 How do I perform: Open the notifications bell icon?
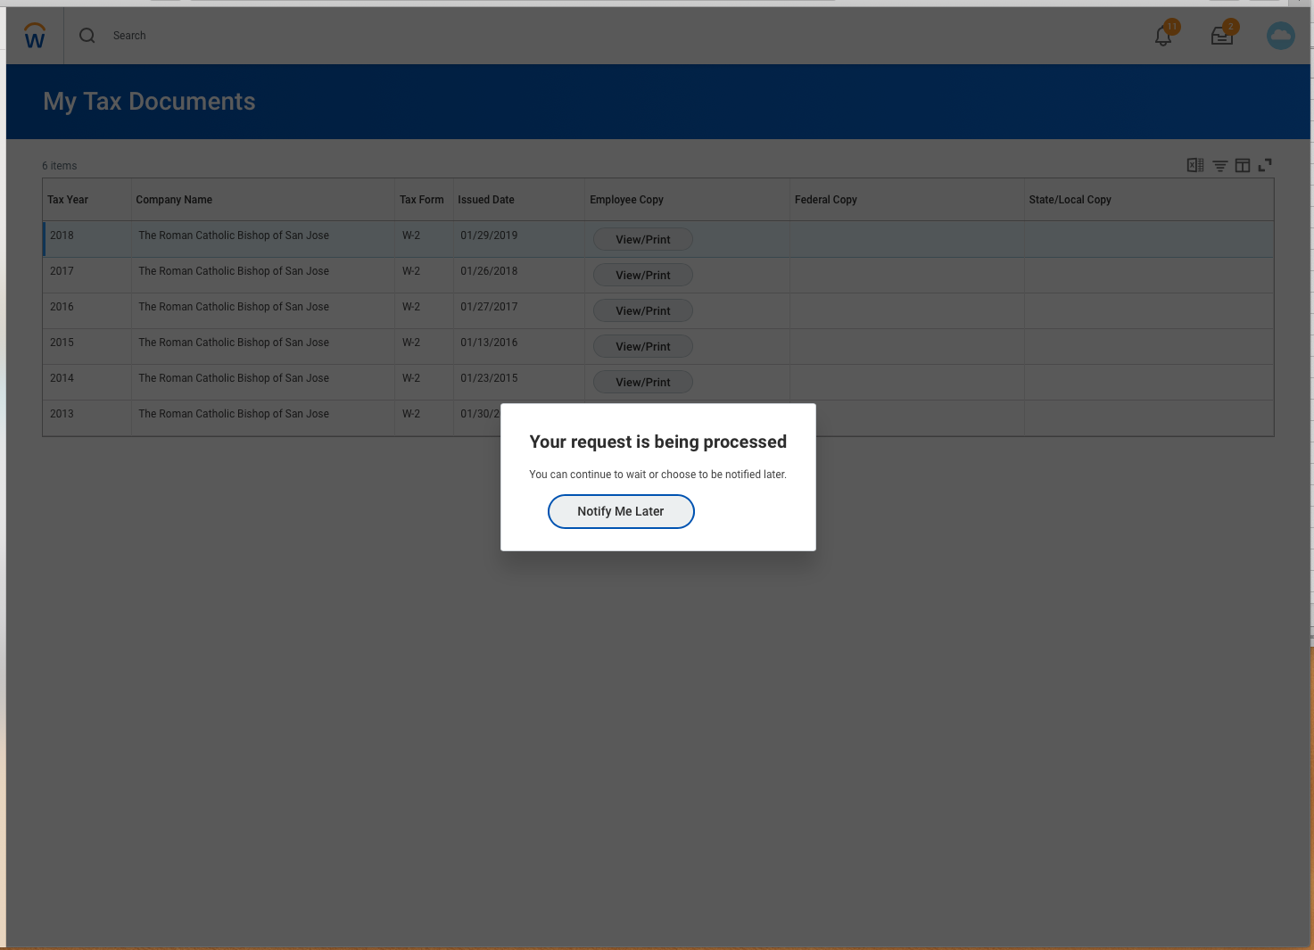coord(1164,35)
